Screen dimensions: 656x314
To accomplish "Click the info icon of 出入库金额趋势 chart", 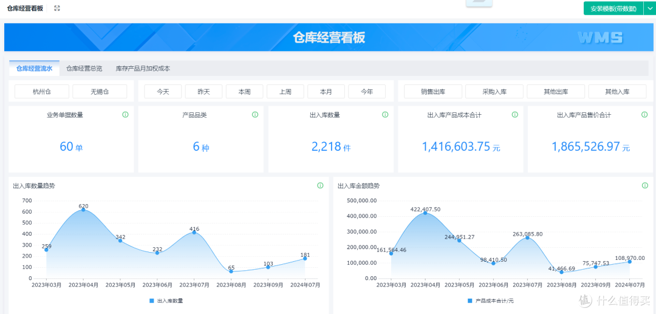I will (644, 186).
